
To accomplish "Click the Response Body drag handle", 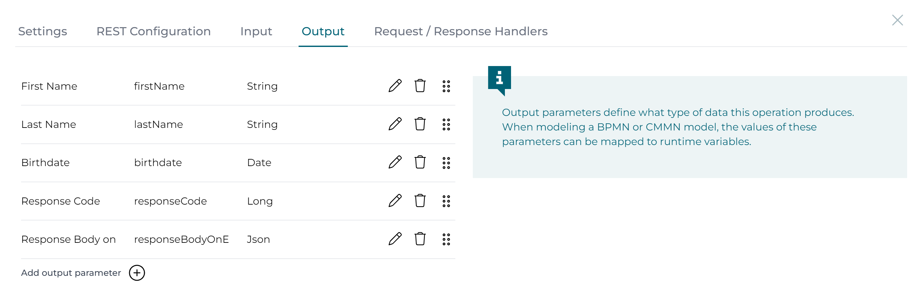I will tap(446, 240).
